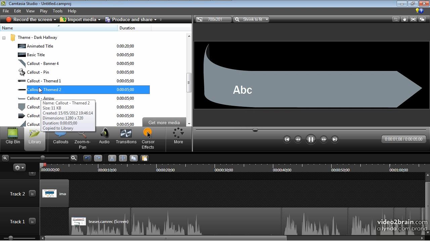The image size is (430, 241).
Task: Click the timeline zoom slider handle
Action: click(x=43, y=158)
